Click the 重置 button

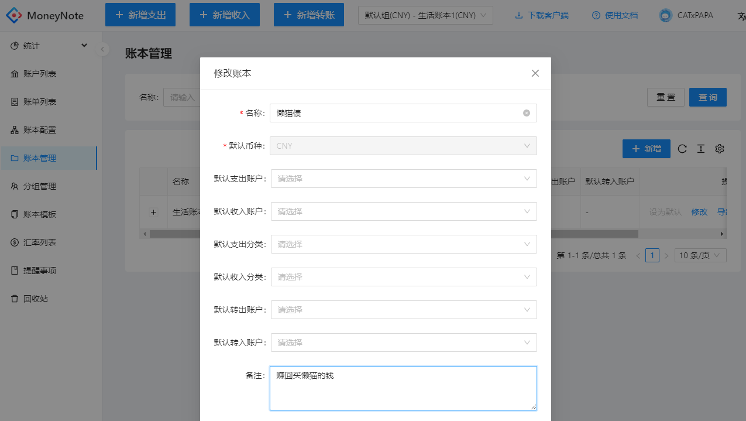click(666, 97)
